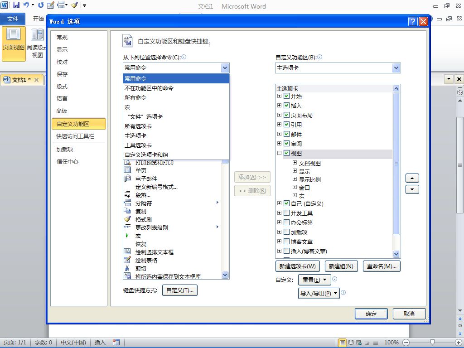Open the customize quick access toolbar arrow
The image size is (464, 348).
pos(84,5)
